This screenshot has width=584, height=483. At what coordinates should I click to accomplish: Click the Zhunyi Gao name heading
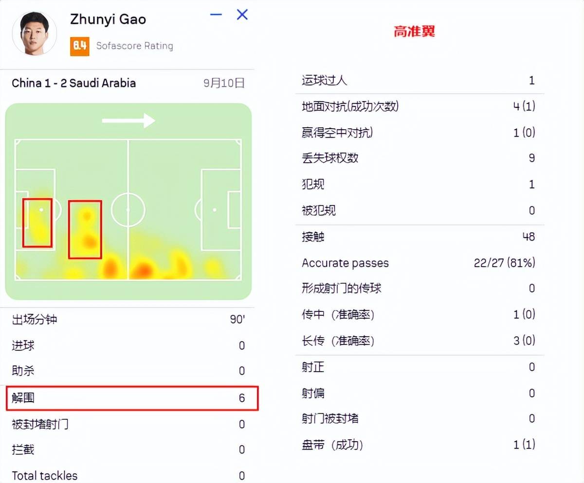(x=108, y=19)
